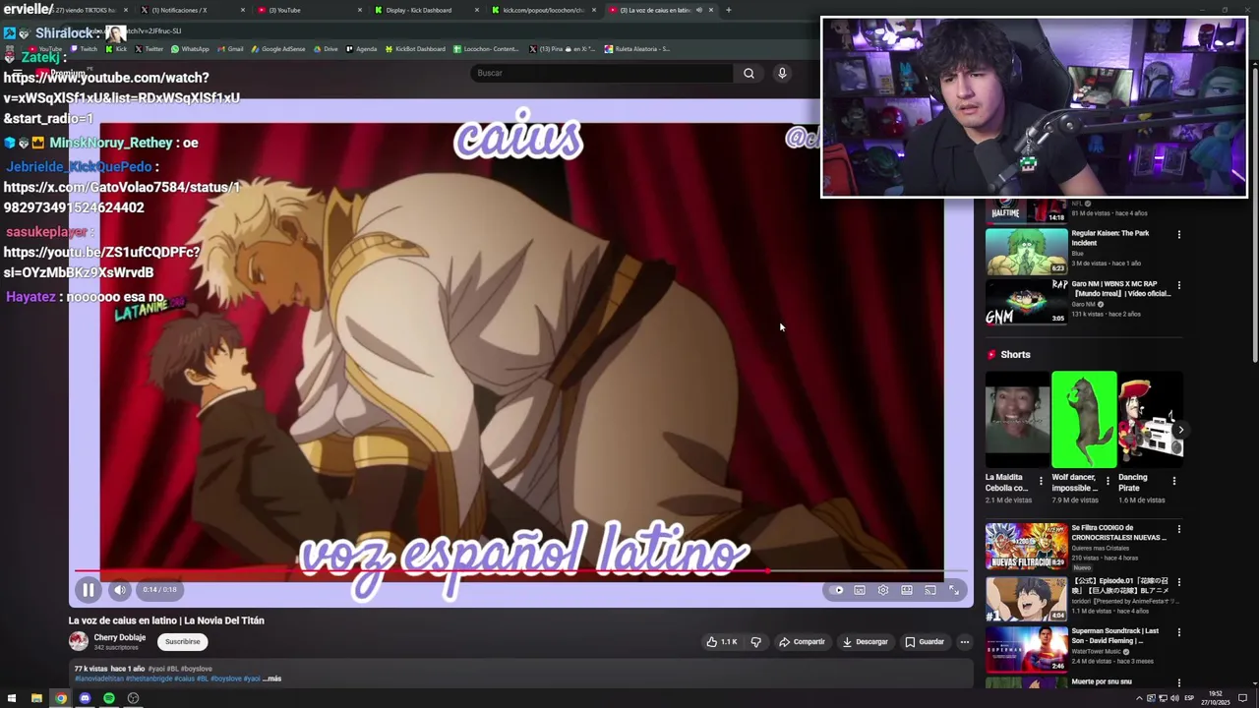Open the Google AdSense bookmark
The height and width of the screenshot is (708, 1259).
click(278, 48)
